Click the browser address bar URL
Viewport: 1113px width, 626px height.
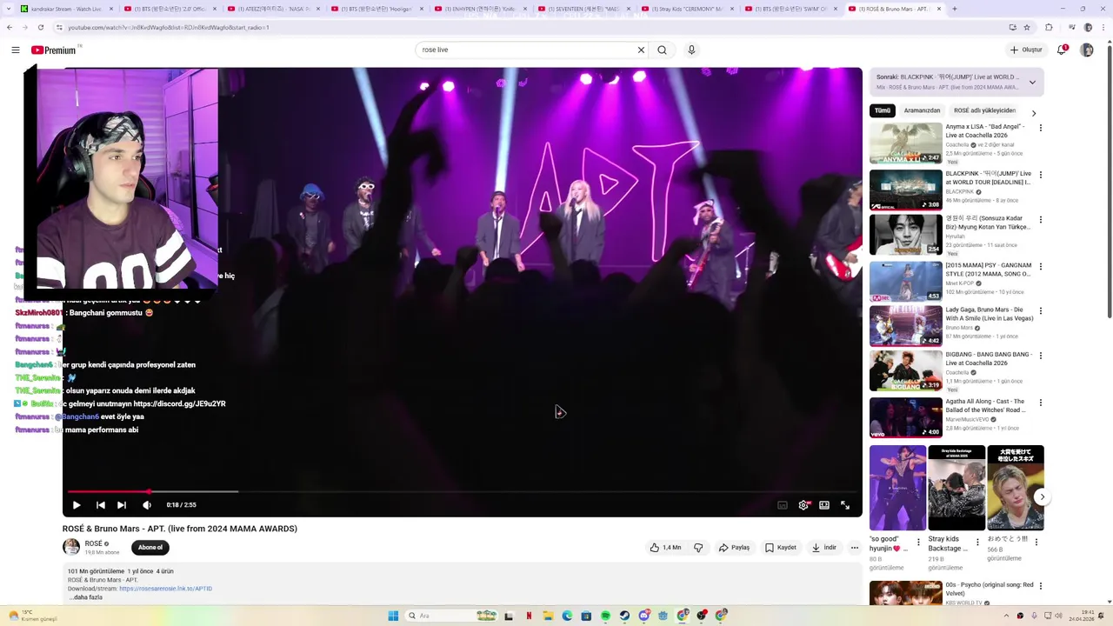click(169, 28)
